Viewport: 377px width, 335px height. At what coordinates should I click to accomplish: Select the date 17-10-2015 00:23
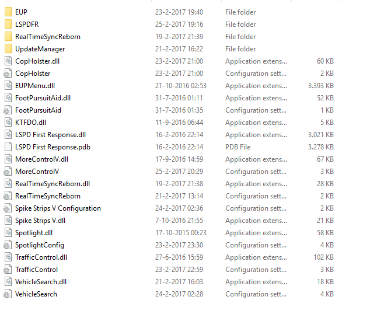(181, 233)
